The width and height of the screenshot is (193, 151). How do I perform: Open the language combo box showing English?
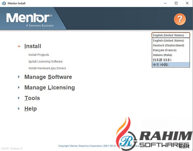tap(171, 35)
